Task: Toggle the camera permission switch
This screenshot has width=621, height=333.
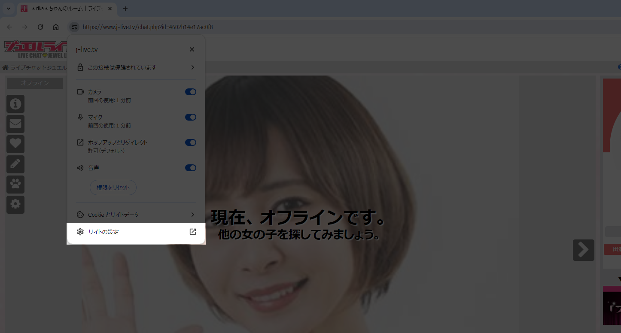Action: point(191,92)
